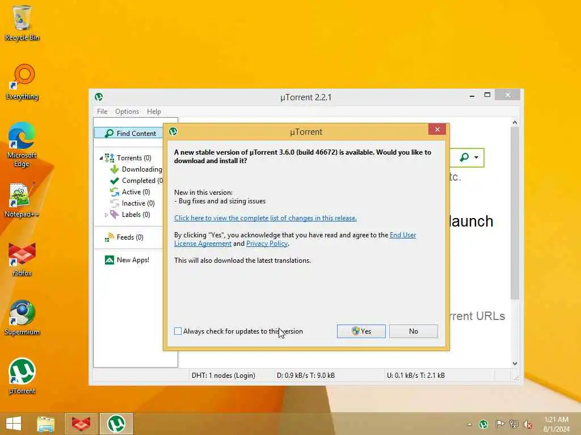Open the Windows Start button
Screen dimensions: 581x435
(14, 424)
